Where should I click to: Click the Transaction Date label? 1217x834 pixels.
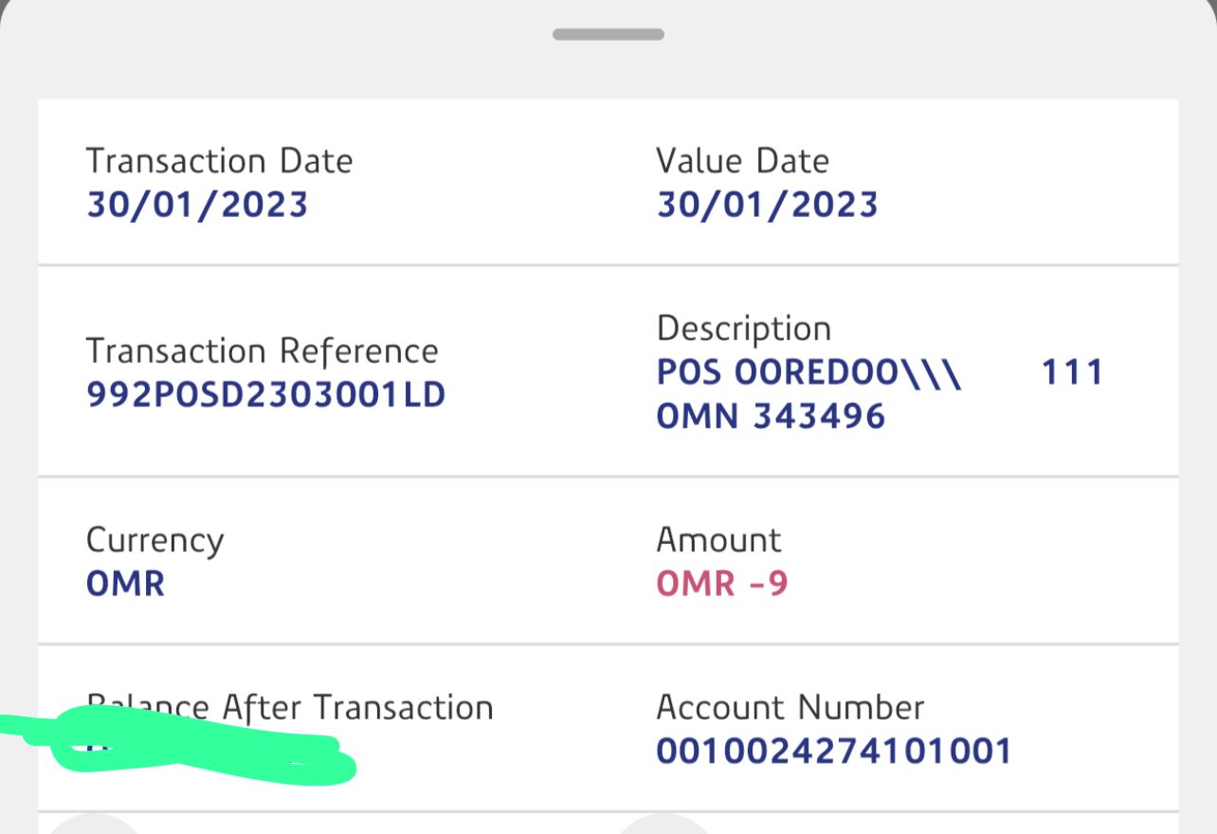(219, 161)
